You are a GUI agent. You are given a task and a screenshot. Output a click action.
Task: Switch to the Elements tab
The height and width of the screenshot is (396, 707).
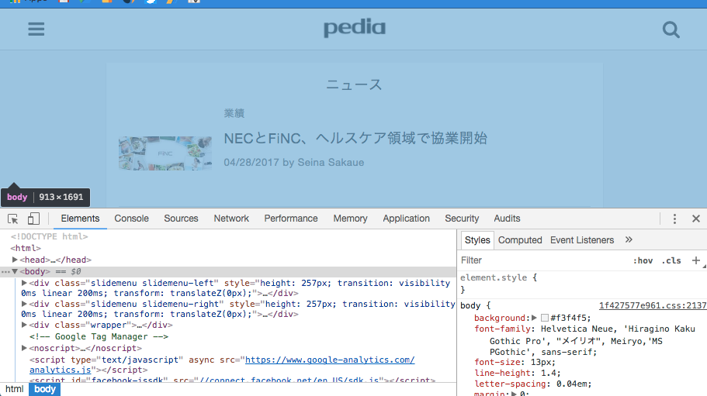coord(80,219)
